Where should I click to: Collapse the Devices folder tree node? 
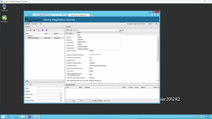(26, 36)
